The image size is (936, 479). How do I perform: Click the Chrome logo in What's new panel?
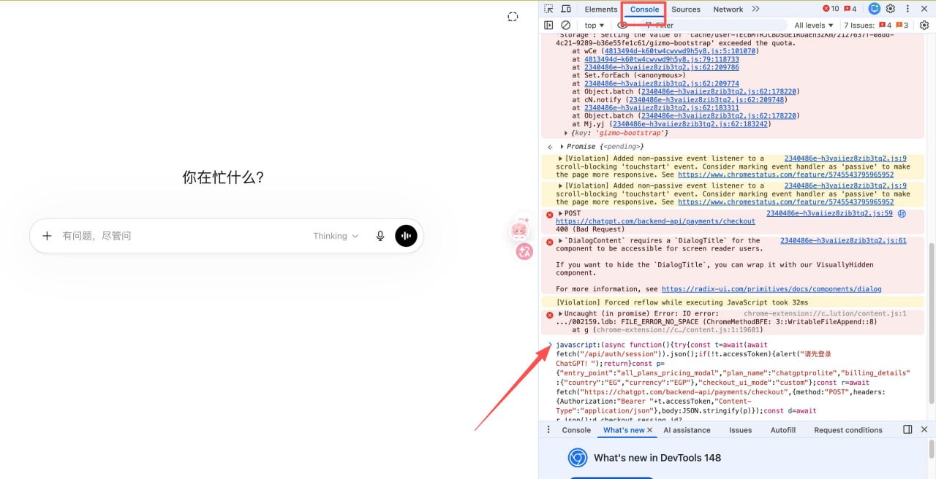click(x=578, y=458)
